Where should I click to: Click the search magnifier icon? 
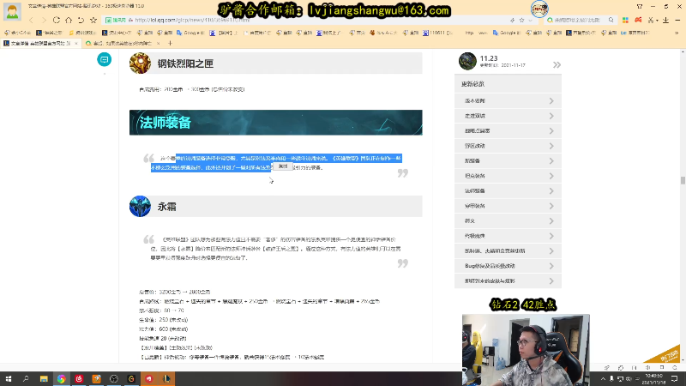pos(611,20)
